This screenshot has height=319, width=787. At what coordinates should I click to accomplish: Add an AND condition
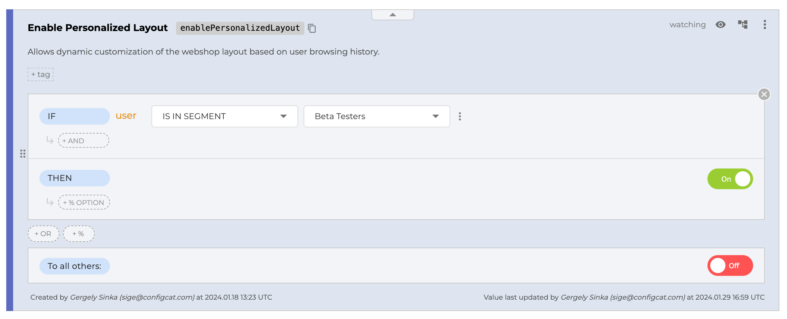(x=83, y=141)
